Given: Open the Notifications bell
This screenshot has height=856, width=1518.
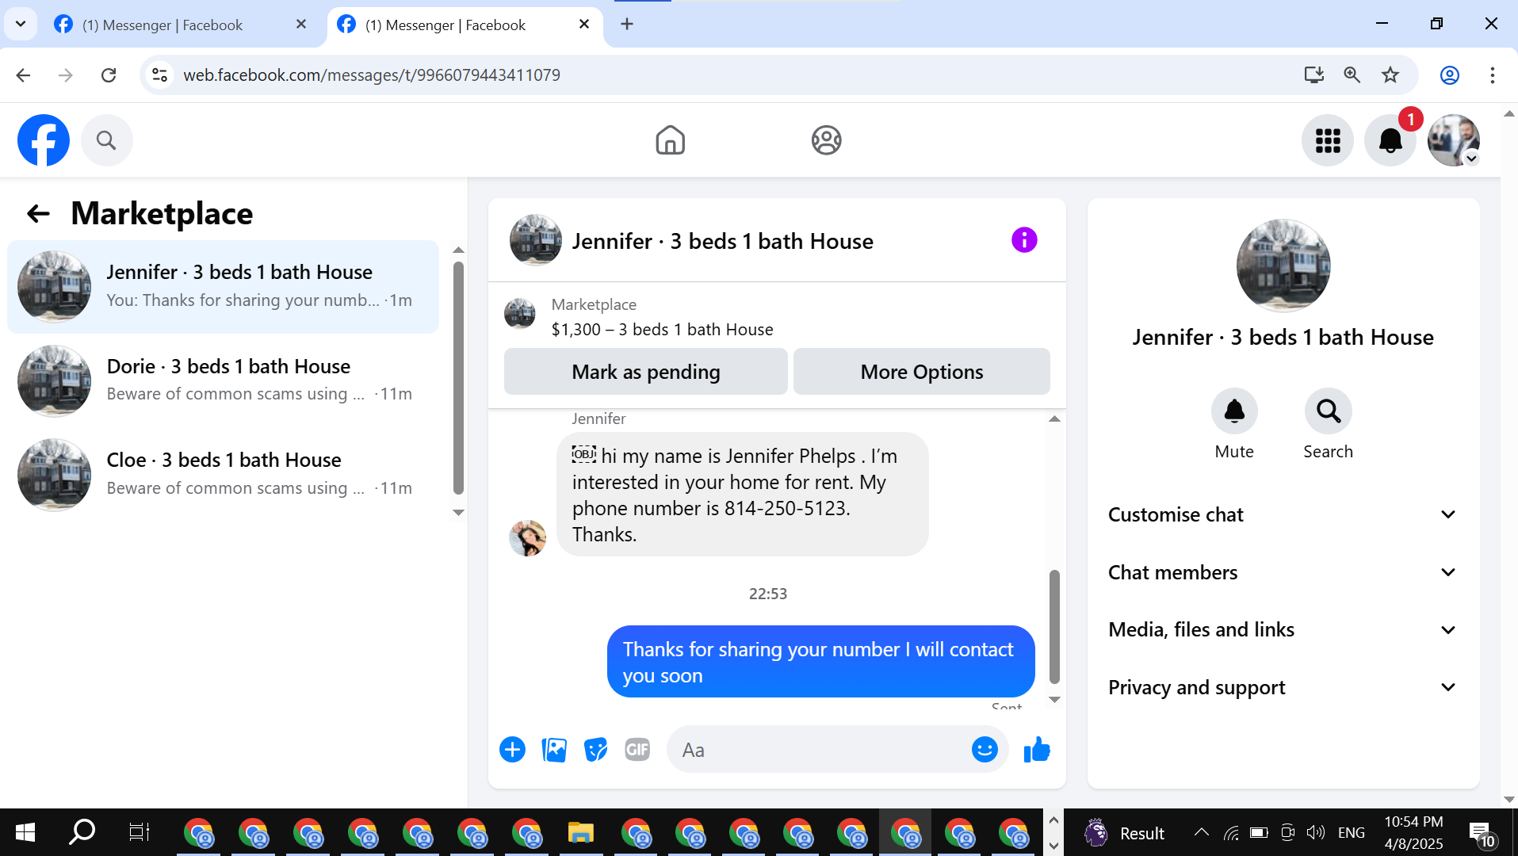Looking at the screenshot, I should pos(1390,140).
